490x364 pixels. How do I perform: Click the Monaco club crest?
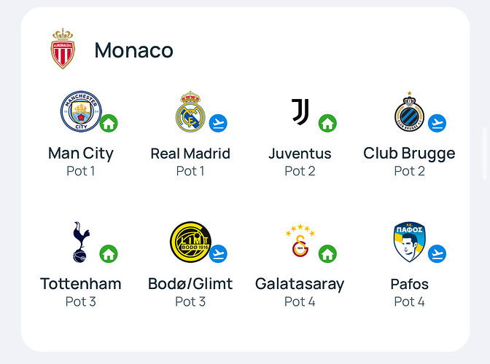[63, 48]
